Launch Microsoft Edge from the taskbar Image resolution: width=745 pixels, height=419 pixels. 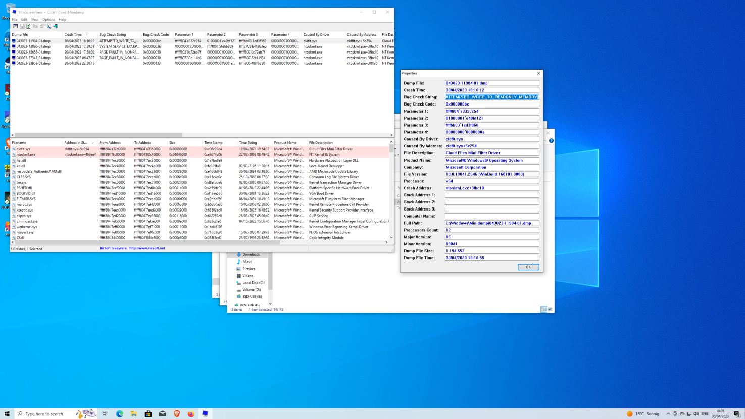click(120, 414)
